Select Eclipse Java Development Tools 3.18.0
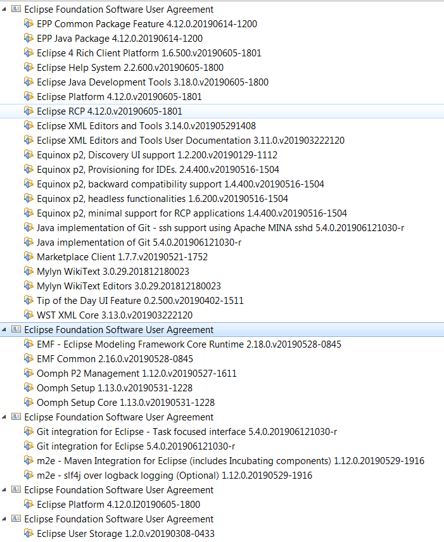 click(152, 82)
